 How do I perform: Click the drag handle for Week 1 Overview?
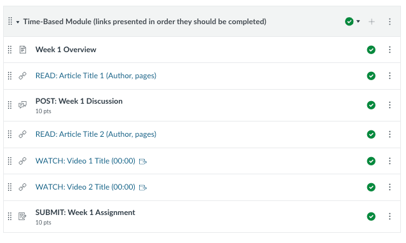[10, 50]
